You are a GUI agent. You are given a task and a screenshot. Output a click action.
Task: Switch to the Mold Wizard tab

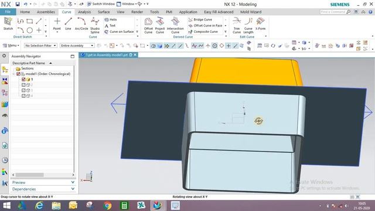(251, 12)
